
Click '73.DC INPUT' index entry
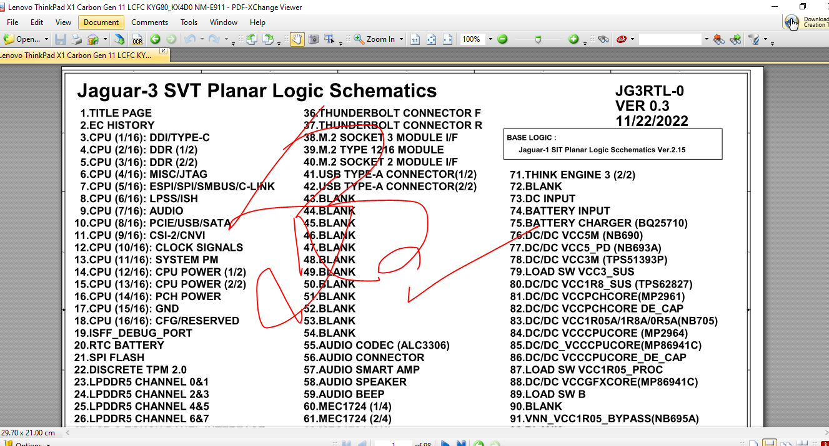click(x=542, y=198)
